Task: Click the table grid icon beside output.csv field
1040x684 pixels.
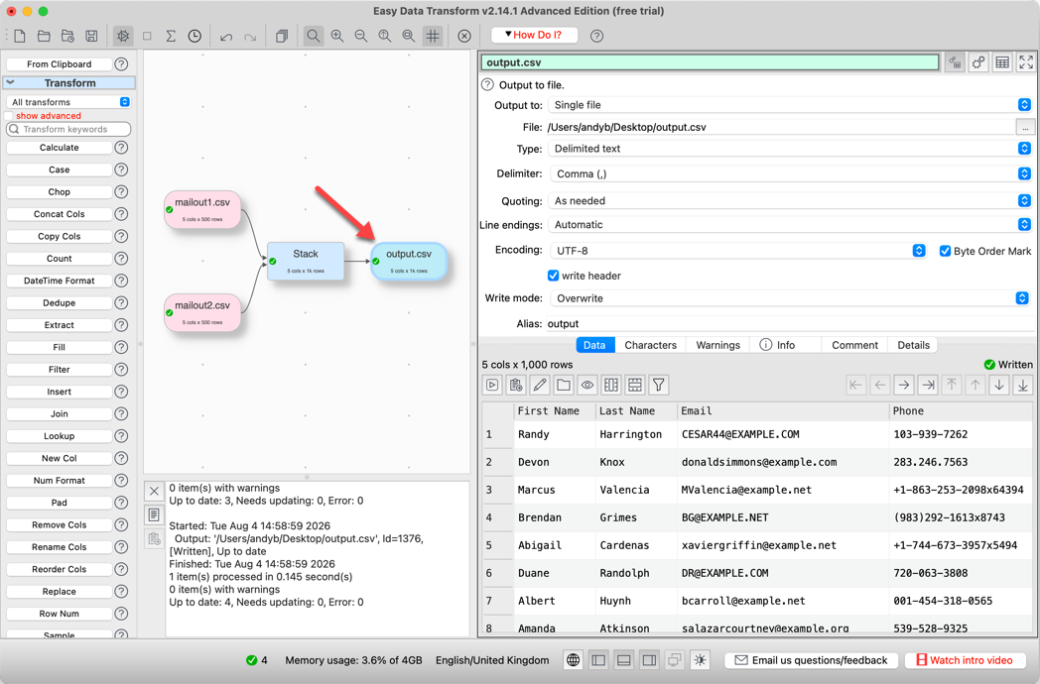Action: click(1002, 62)
